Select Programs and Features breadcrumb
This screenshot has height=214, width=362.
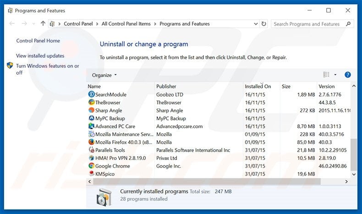pos(185,24)
